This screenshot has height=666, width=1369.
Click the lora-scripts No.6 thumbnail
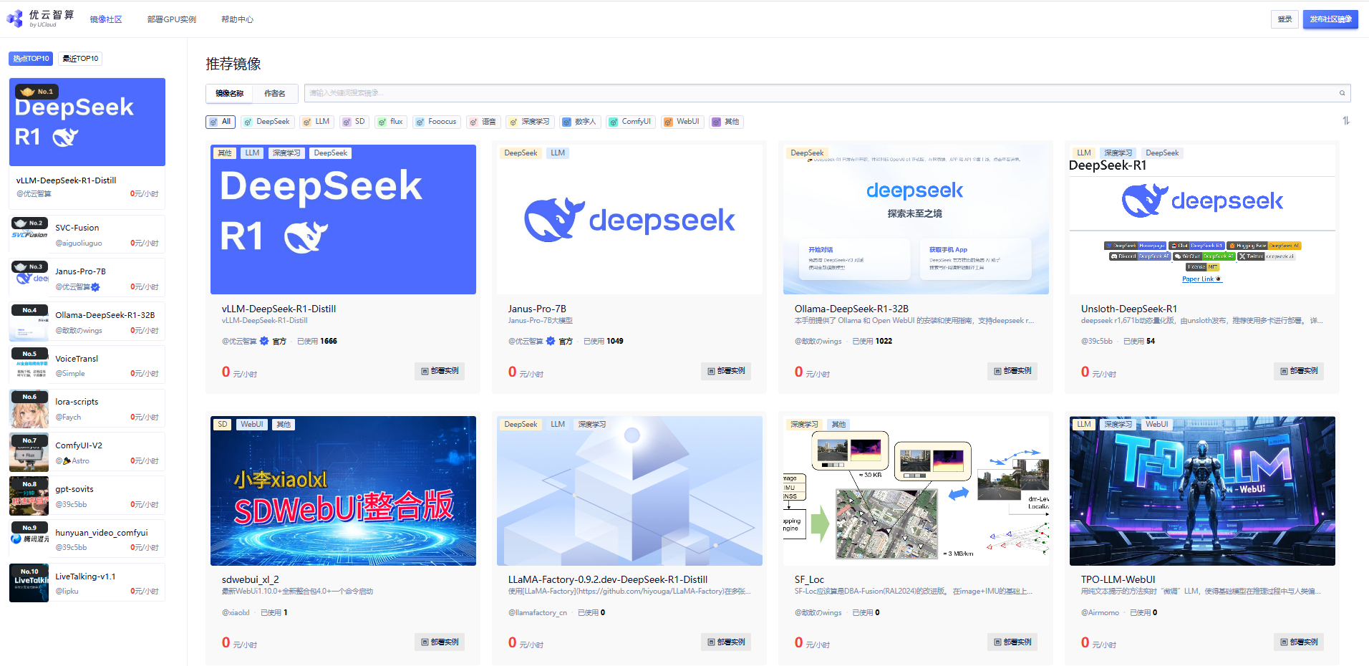coord(29,409)
